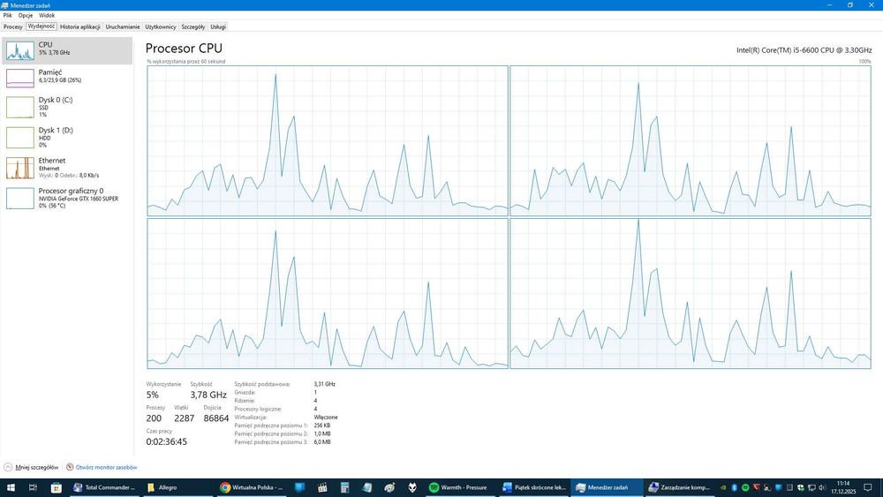Open Spotify tray icon

[x=745, y=487]
